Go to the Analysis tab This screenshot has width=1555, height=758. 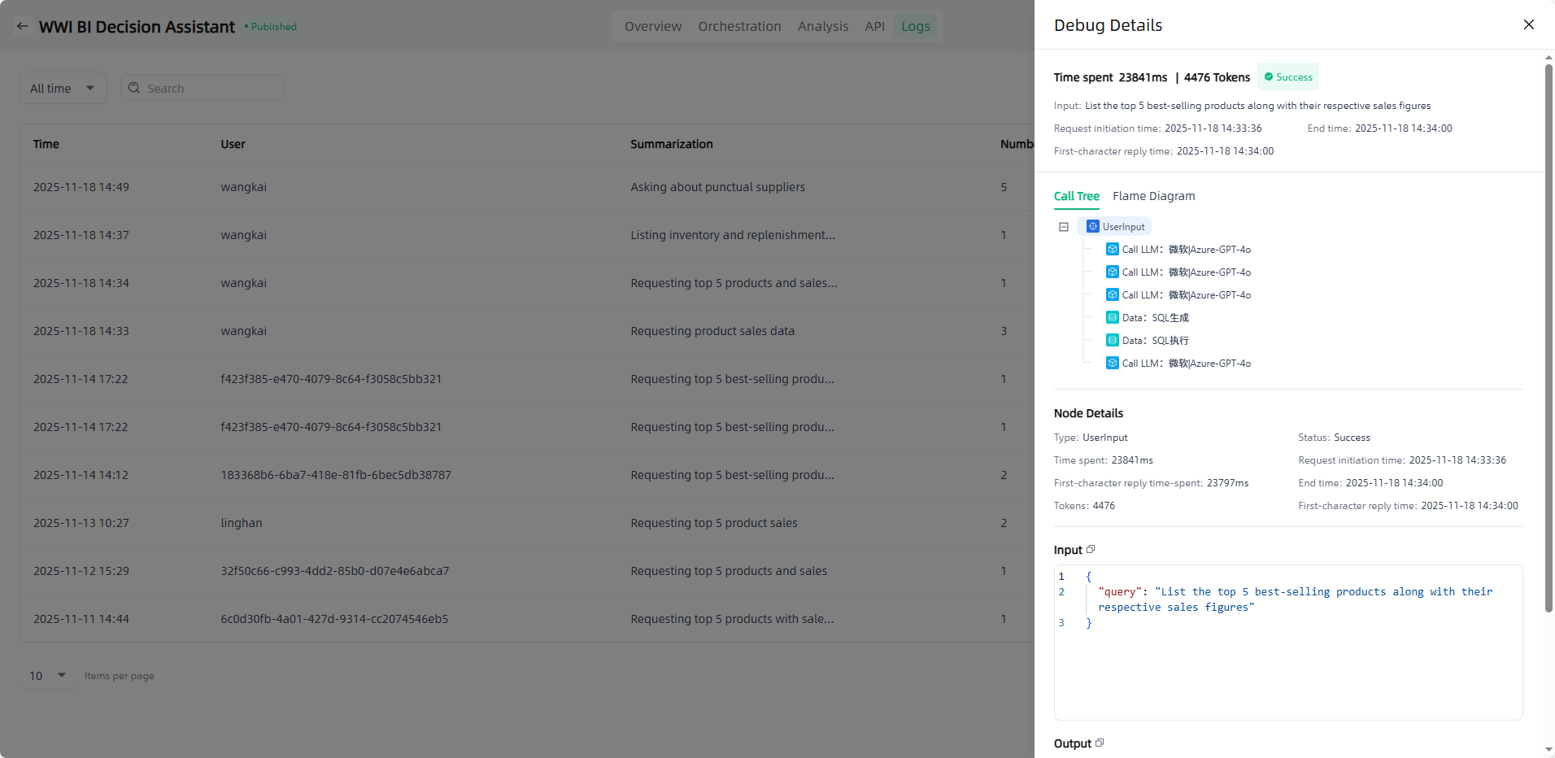[822, 26]
